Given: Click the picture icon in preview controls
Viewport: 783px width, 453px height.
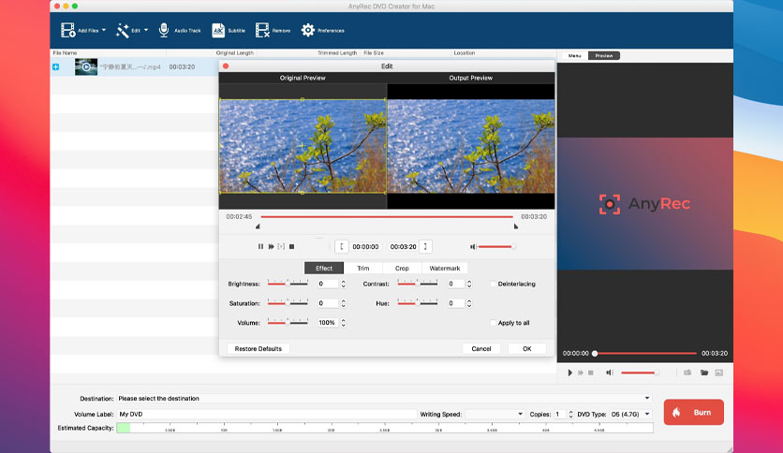Looking at the screenshot, I should click(719, 373).
